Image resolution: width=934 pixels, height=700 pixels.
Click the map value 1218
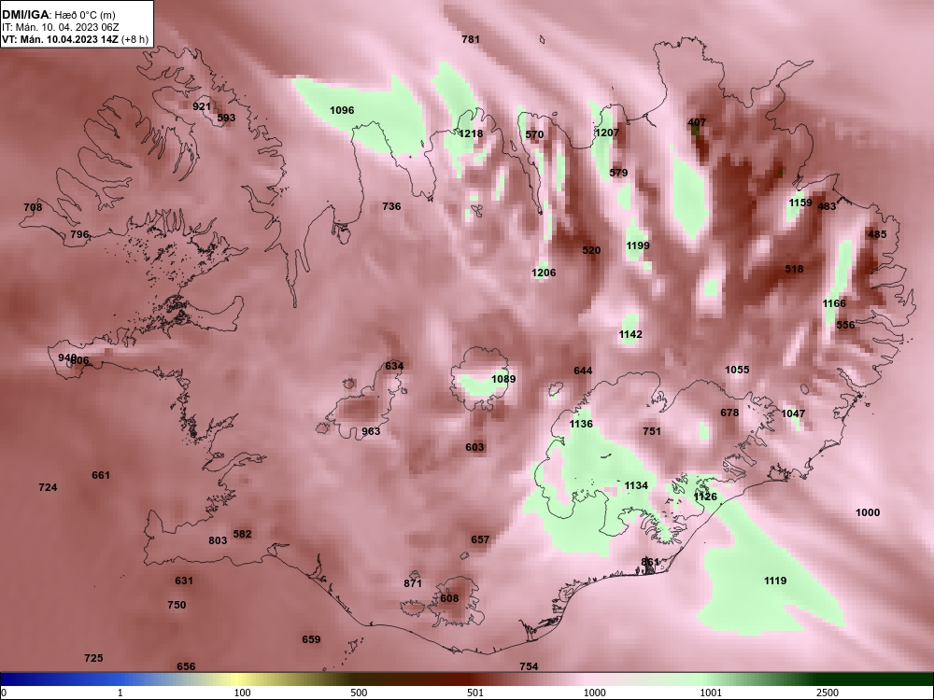coord(471,133)
